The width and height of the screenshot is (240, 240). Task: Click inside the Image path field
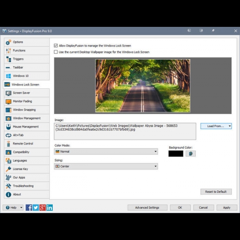125,132
